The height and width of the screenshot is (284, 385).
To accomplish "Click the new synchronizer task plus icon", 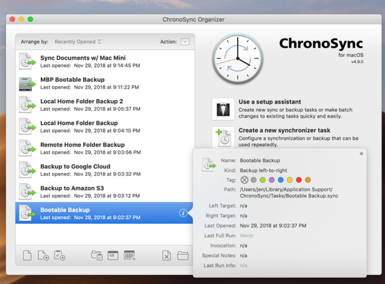I will coord(223,137).
